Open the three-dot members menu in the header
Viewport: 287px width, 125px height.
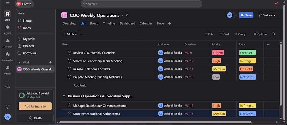click(x=234, y=15)
